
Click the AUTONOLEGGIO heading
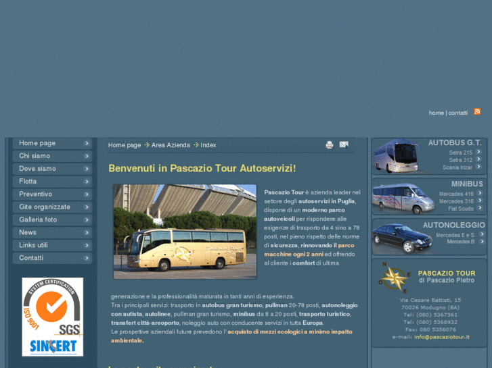pos(453,225)
